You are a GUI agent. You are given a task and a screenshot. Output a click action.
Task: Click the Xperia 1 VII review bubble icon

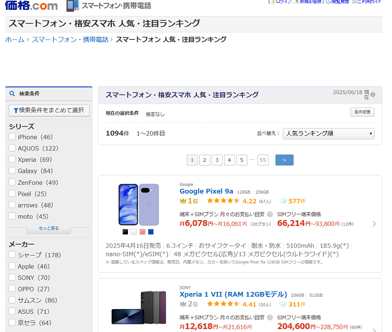pyautogui.click(x=283, y=304)
